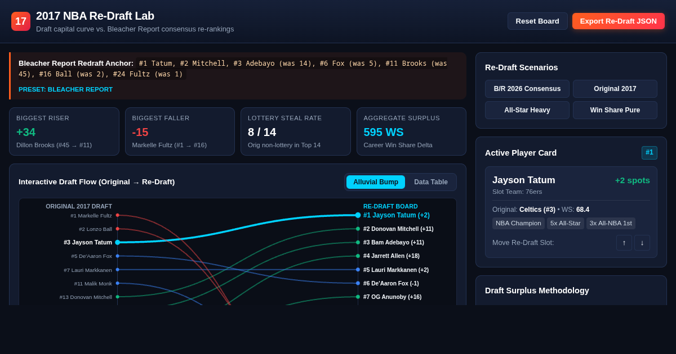Click #1 Jayson Tatum (+2) on the re-draft board
Screen dimensions: 676x354
(397, 215)
